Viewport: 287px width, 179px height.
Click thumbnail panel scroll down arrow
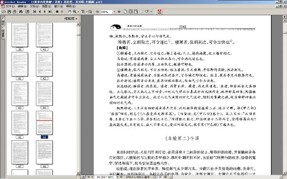click(78, 173)
